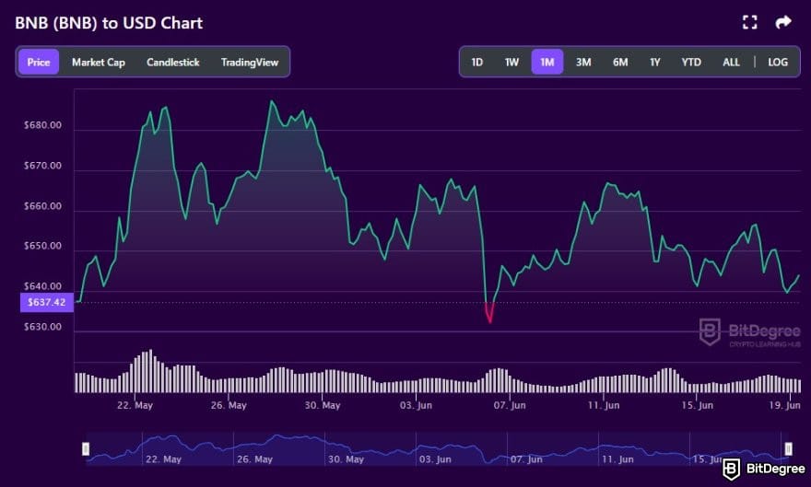Click the 07. Jun date label
This screenshot has height=487, width=811.
point(510,405)
